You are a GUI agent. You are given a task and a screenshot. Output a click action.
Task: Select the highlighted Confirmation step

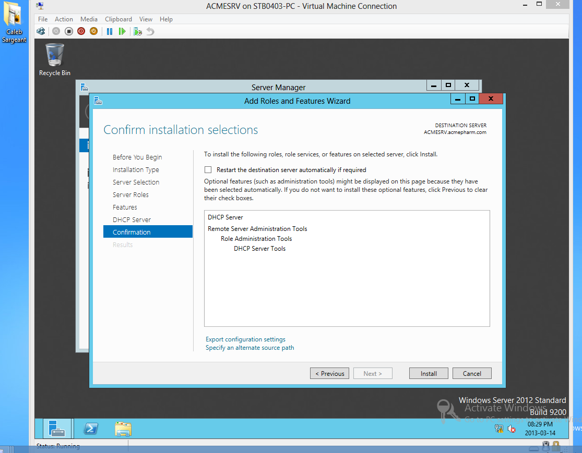coord(148,231)
